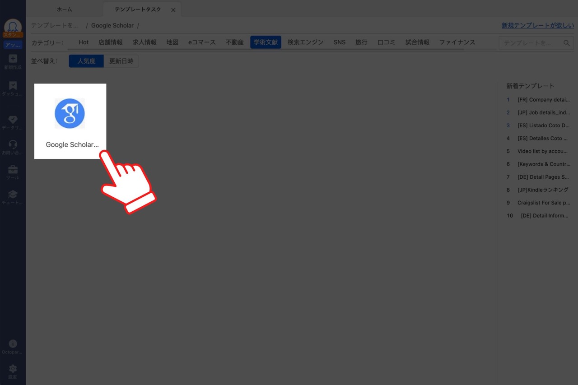Select the 店舗情報 category

(x=111, y=42)
